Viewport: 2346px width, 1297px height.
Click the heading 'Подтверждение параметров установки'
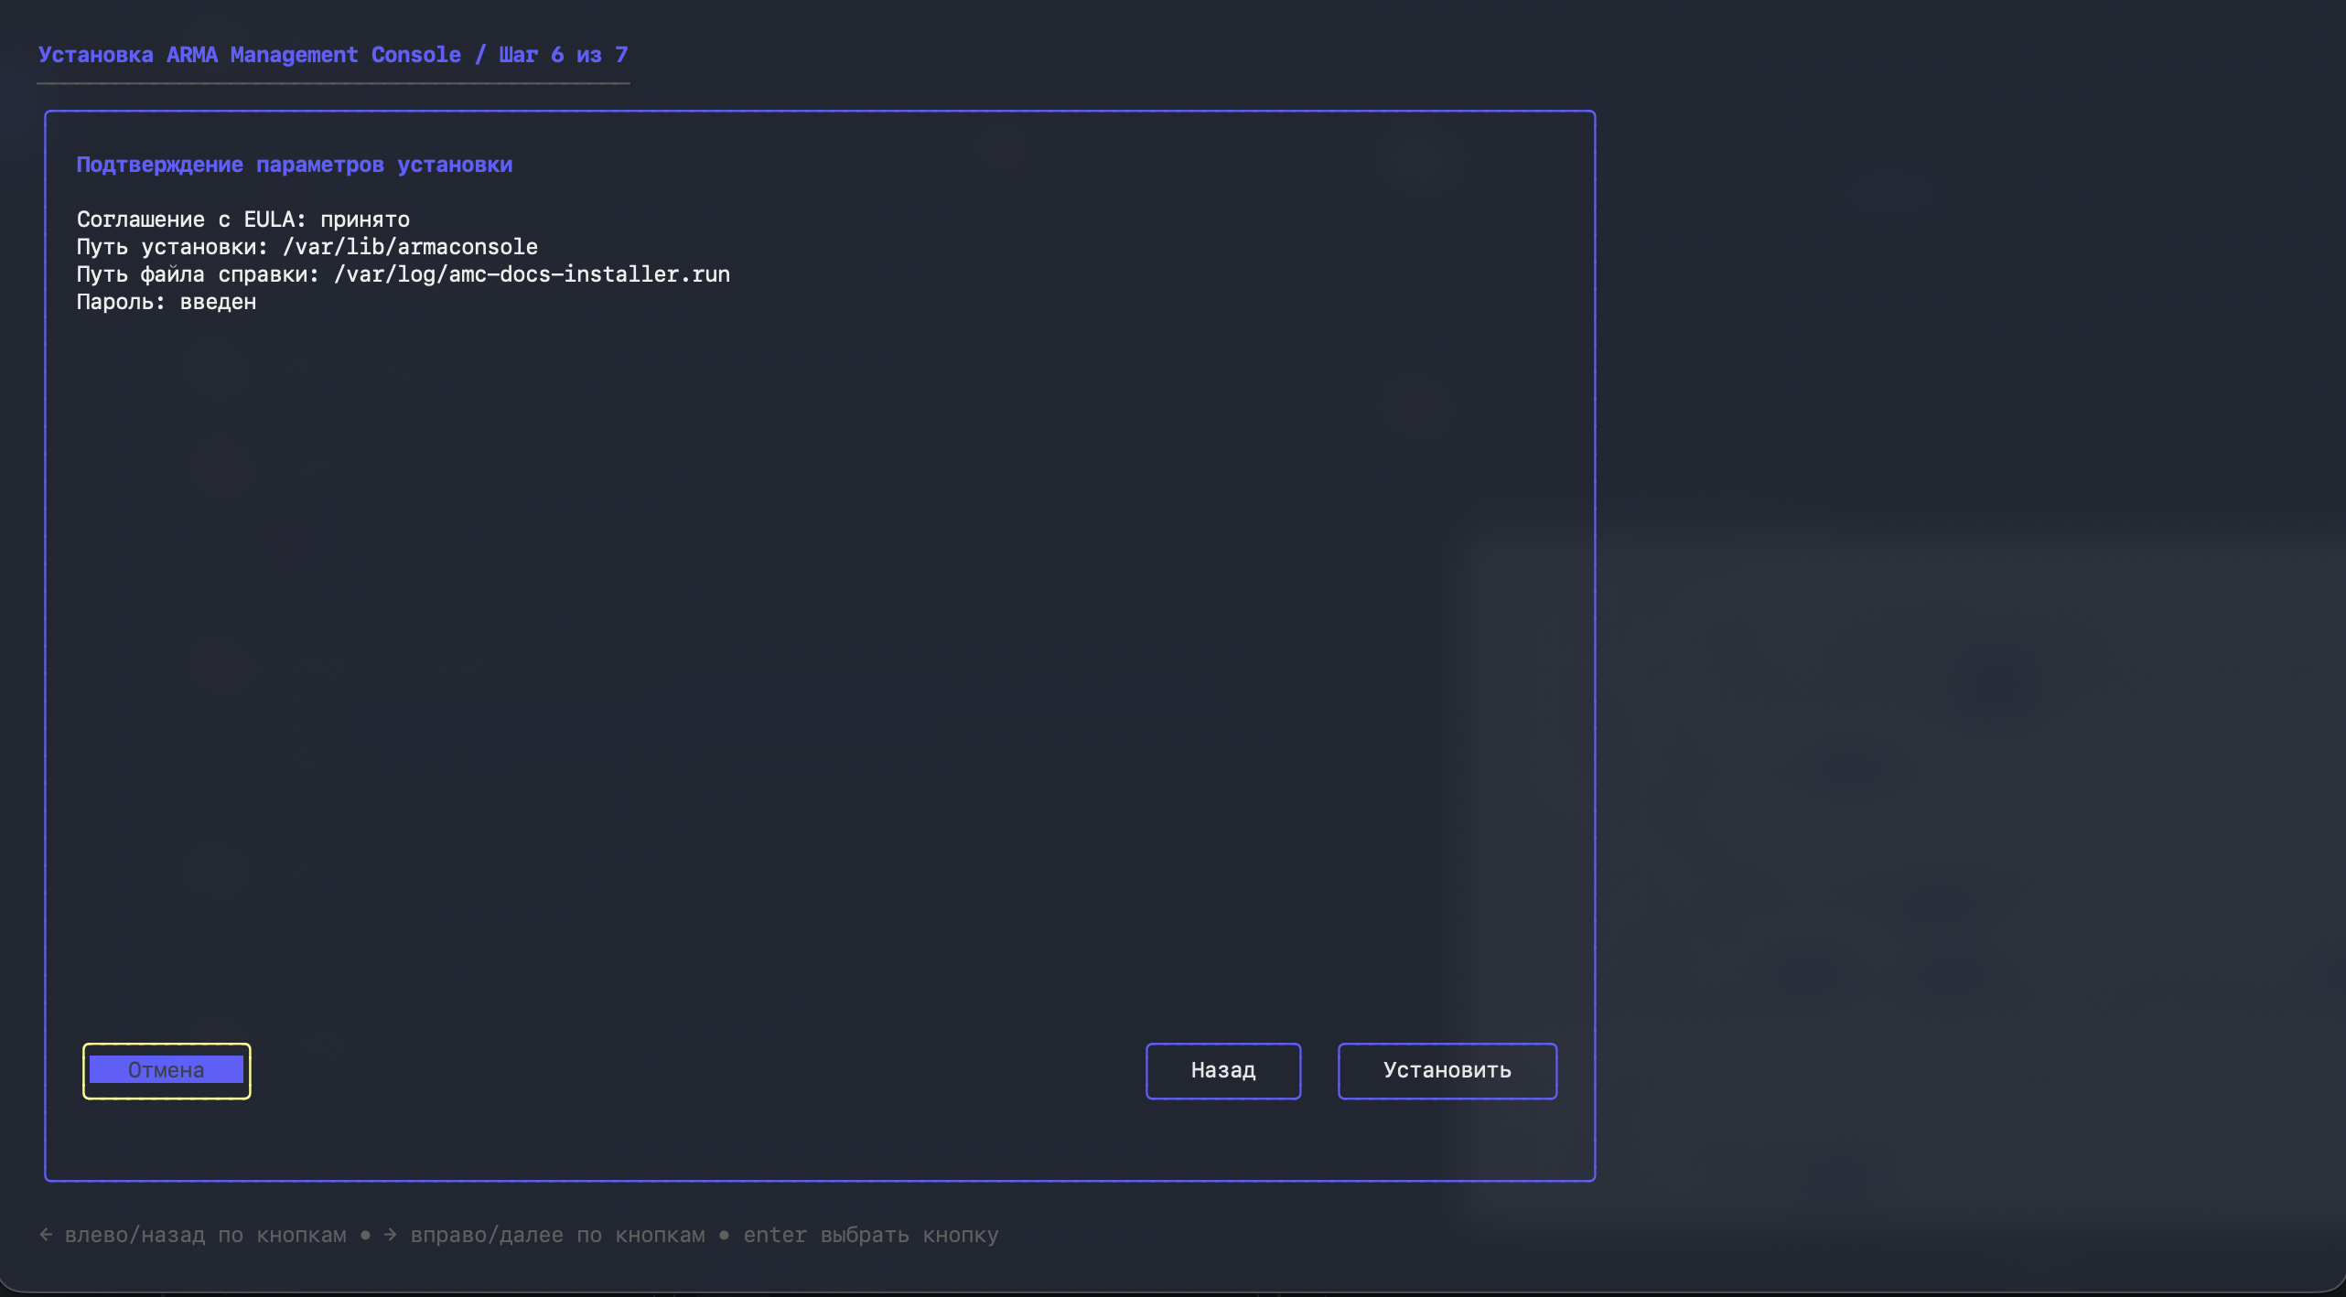295,165
